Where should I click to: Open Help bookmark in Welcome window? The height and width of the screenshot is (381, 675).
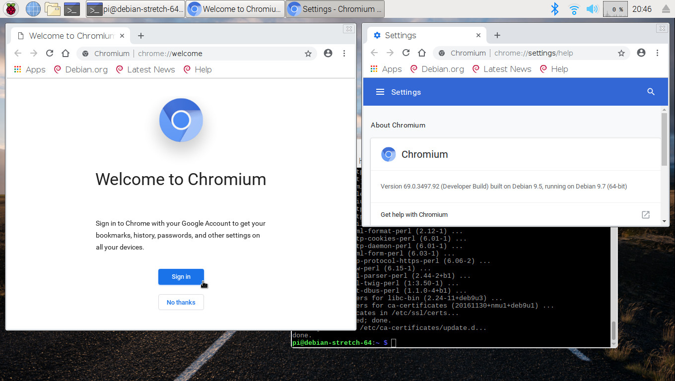point(198,69)
